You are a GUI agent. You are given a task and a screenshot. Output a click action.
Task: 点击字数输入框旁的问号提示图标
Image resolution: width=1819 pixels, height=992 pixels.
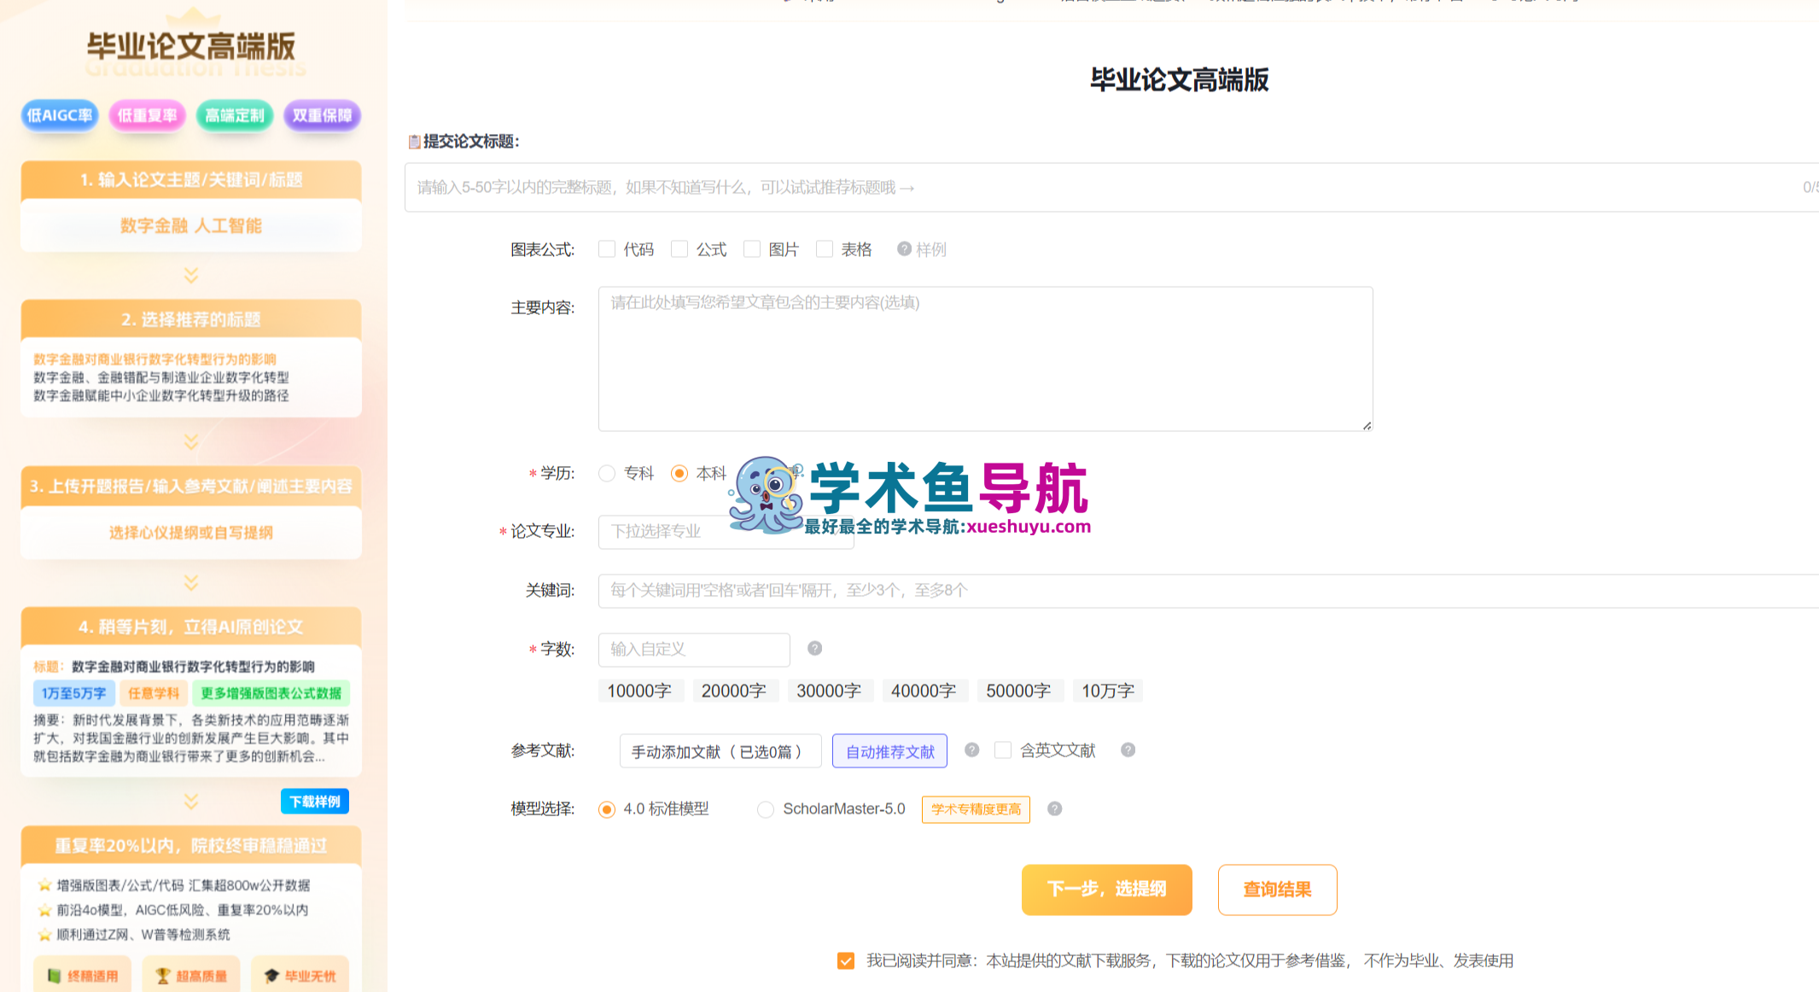[813, 648]
